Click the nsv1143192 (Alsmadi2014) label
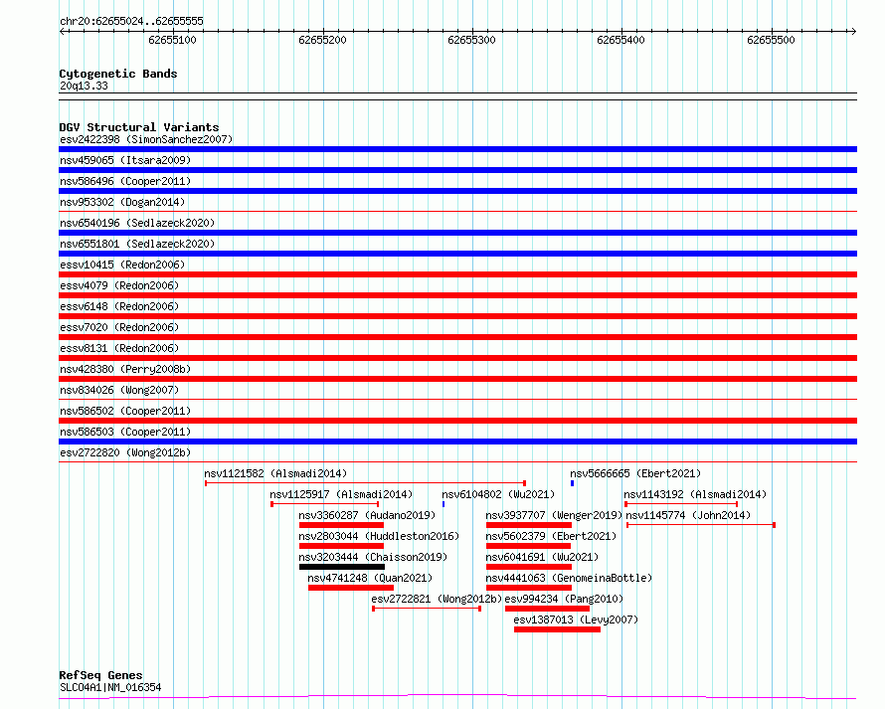 695,494
